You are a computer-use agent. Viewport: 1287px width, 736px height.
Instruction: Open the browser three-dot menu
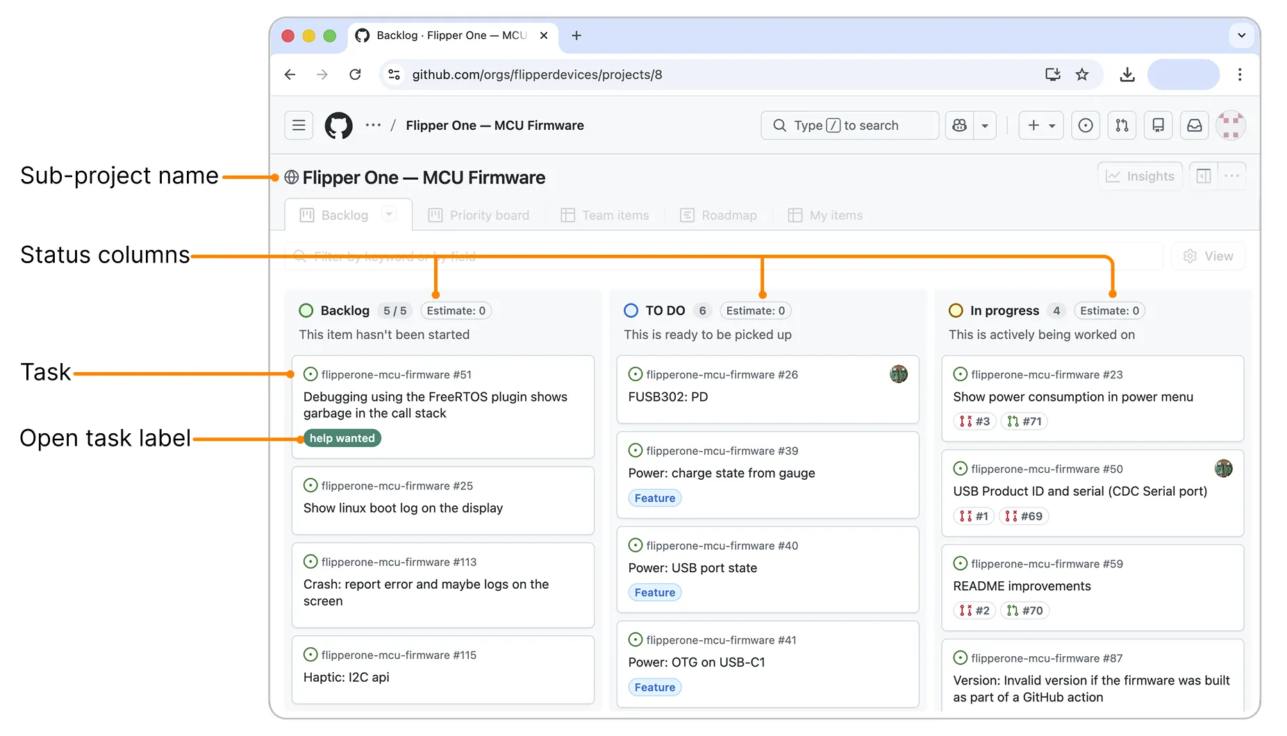pyautogui.click(x=1240, y=74)
